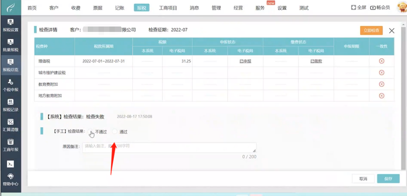Switch to the 工商项目 menu tab
Screen dimensions: 407x196
point(168,8)
